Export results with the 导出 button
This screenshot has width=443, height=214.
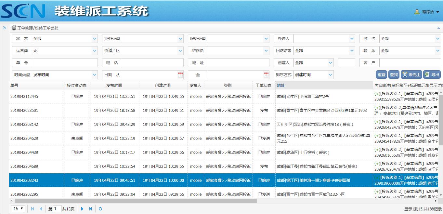tap(432, 75)
